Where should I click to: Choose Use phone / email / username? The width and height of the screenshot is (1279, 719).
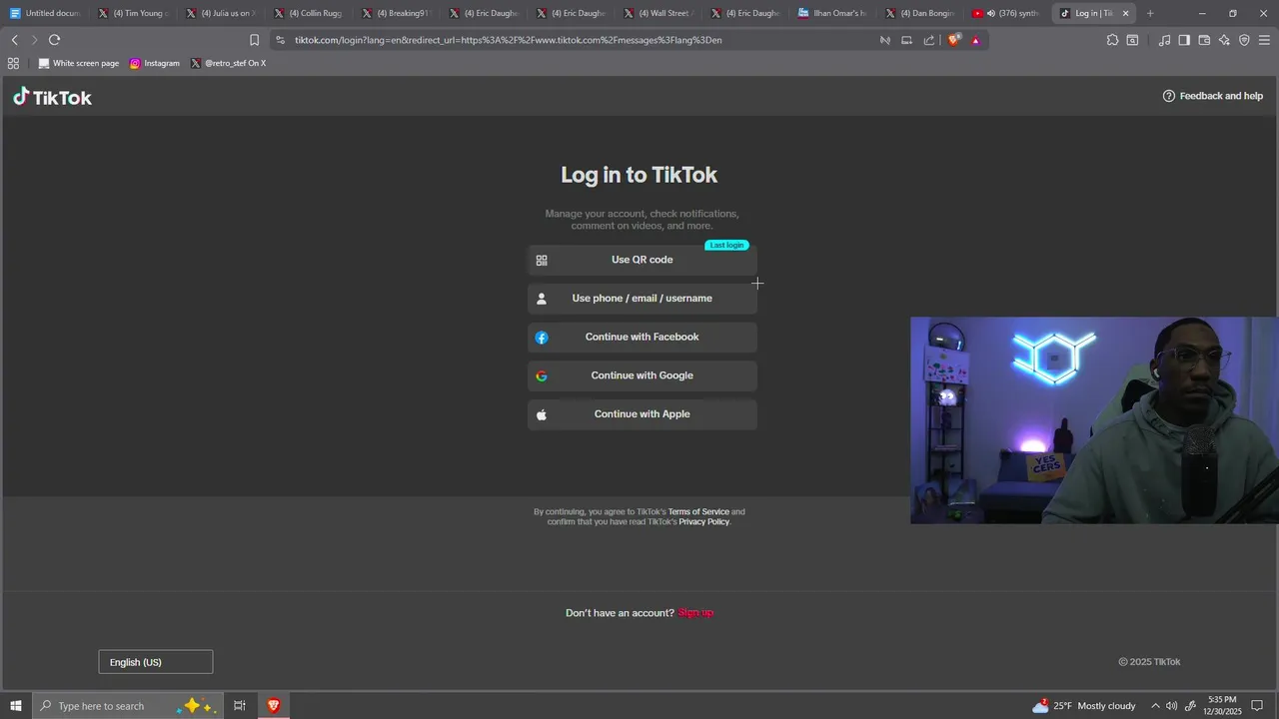pos(641,299)
